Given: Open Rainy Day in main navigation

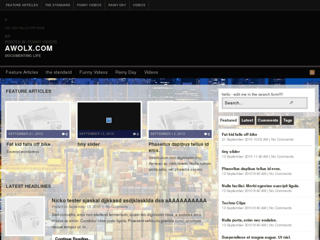Looking at the screenshot, I should [x=126, y=72].
